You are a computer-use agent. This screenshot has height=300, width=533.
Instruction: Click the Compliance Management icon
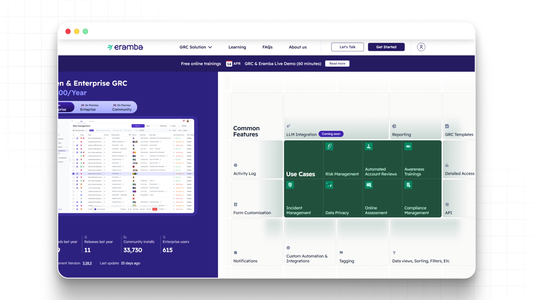(x=408, y=185)
